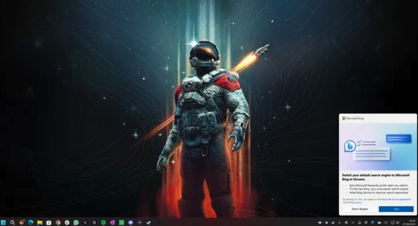Open the X app on taskbar
Screen dimensions: 418x226
85,222
